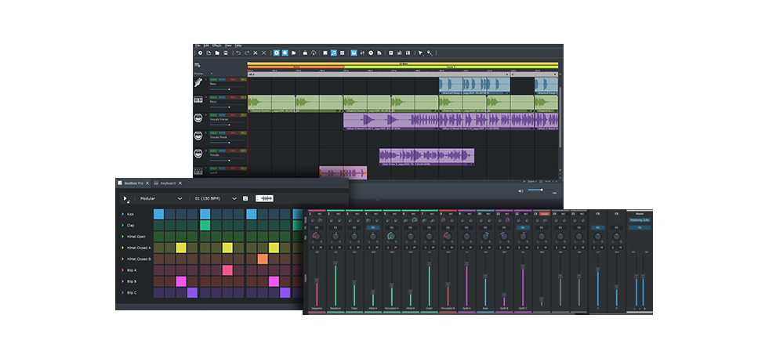Click the Mastering Suite button on Master channel
Screen dimensions: 758x344
point(640,220)
